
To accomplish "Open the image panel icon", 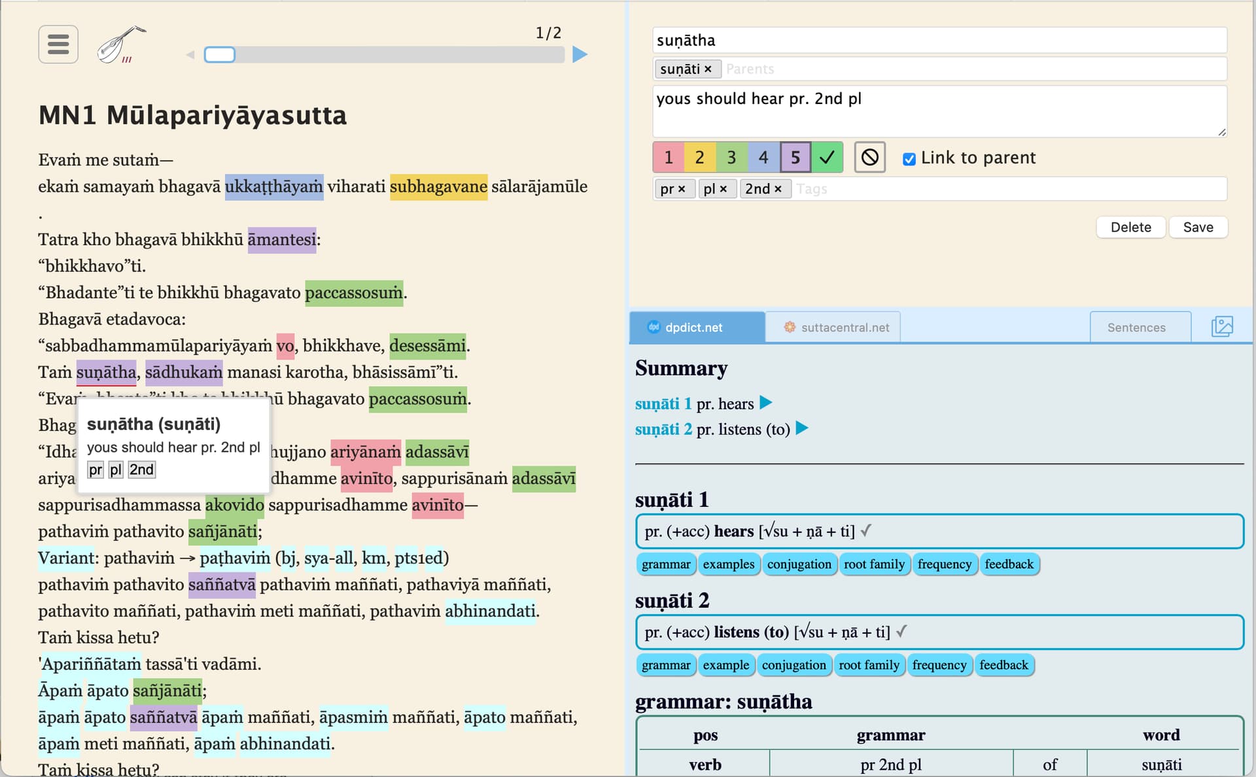I will [1221, 326].
